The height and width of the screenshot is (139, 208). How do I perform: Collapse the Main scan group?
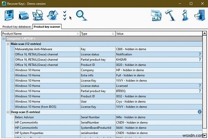pyautogui.click(x=8, y=44)
